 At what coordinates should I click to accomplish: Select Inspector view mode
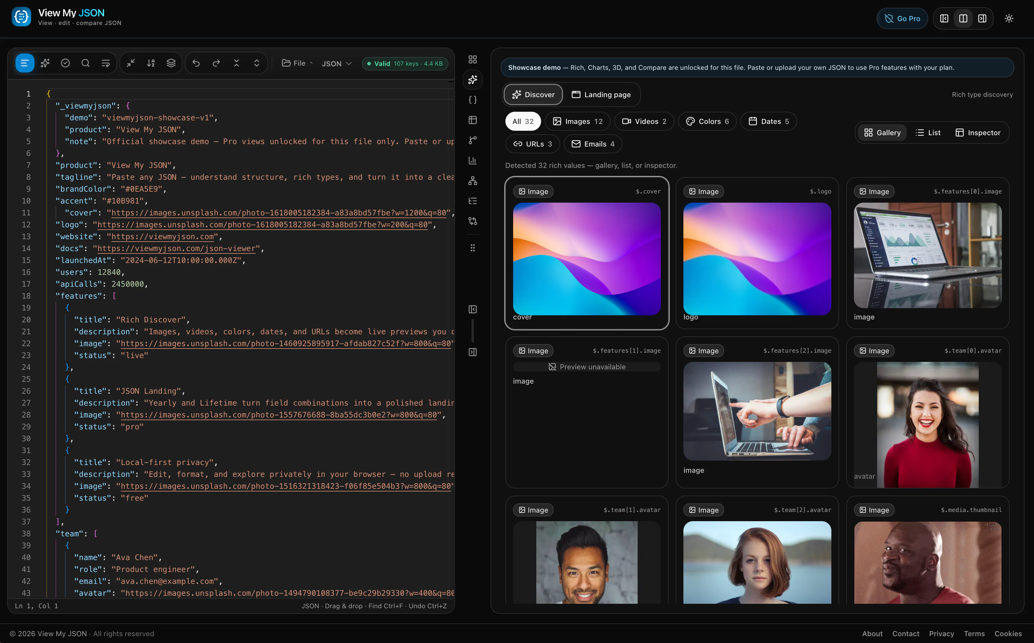978,133
